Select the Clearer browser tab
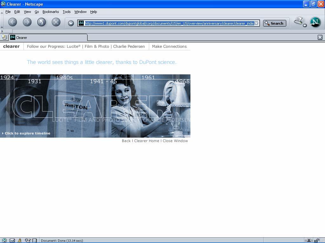The width and height of the screenshot is (325, 243). [x=48, y=37]
